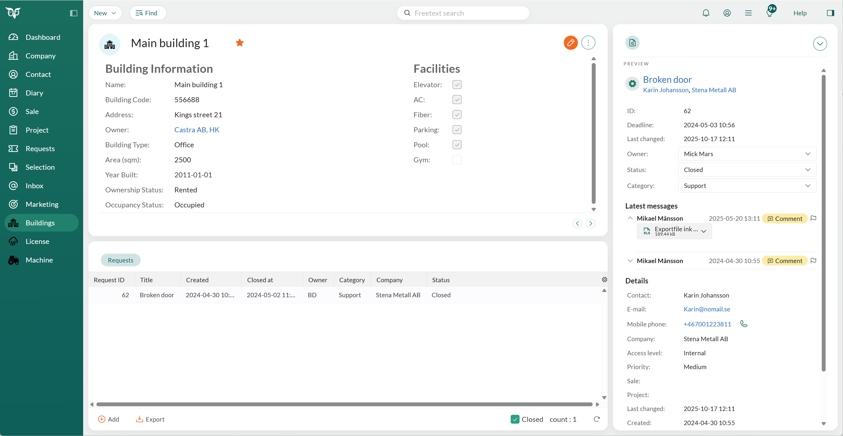843x436 pixels.
Task: Toggle the favorite star for Main building 1
Action: click(239, 43)
